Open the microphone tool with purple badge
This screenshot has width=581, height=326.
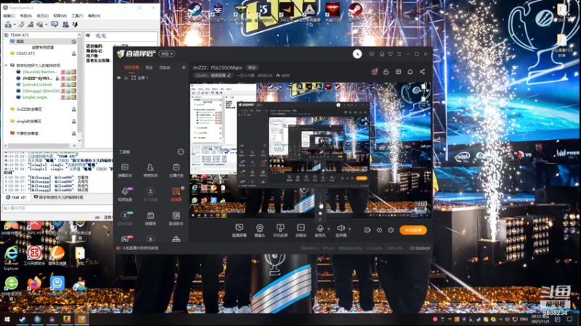pyautogui.click(x=125, y=194)
